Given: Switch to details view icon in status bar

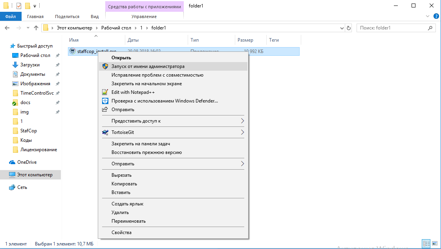Looking at the screenshot, I should tap(426, 244).
